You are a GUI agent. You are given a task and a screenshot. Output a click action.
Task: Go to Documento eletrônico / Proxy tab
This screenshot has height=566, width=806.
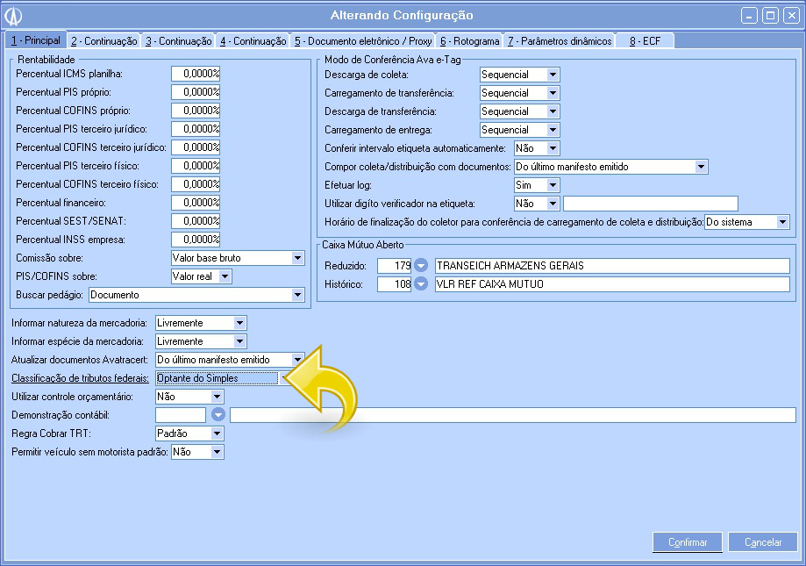363,41
